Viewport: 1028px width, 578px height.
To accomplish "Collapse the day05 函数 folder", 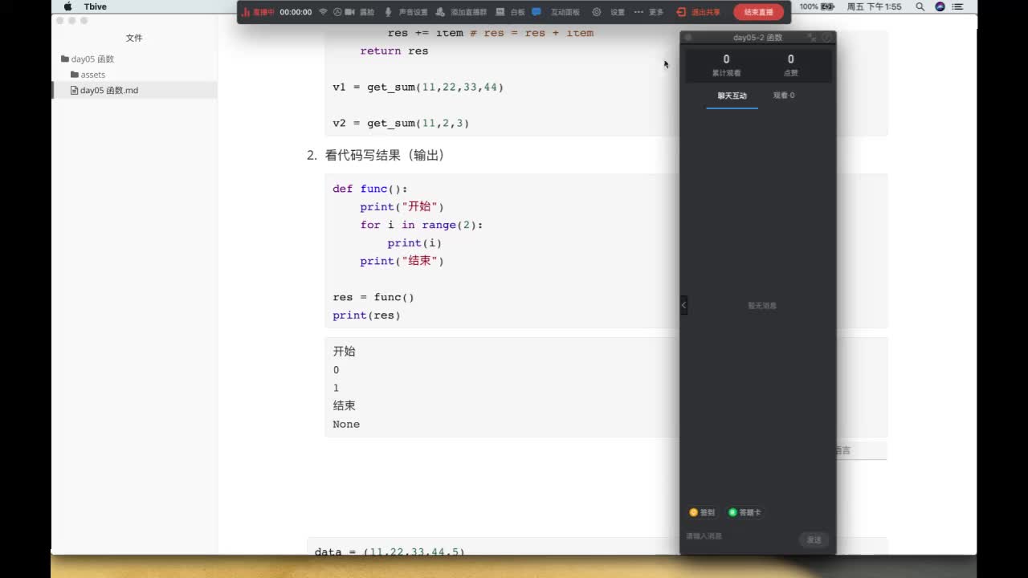I will 88,59.
